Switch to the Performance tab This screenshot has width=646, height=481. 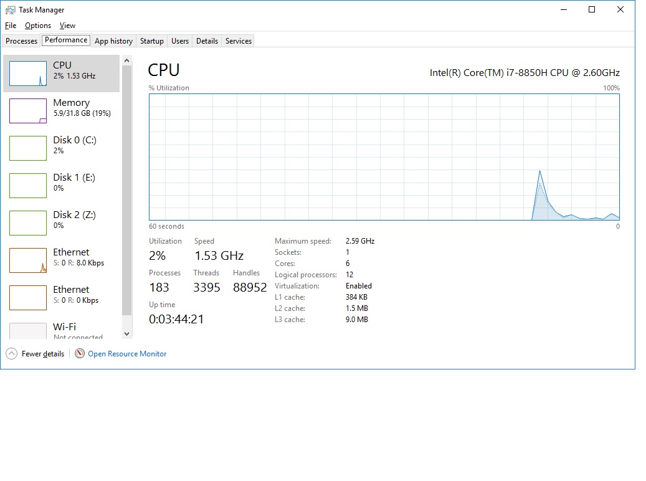coord(66,40)
